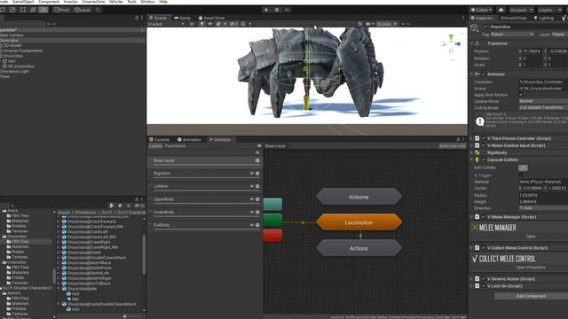Toggle Apply Root Motion checkbox

(521, 95)
